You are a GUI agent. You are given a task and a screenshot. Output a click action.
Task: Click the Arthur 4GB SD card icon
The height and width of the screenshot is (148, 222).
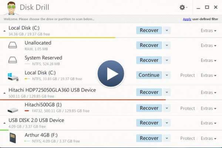pos(13,138)
